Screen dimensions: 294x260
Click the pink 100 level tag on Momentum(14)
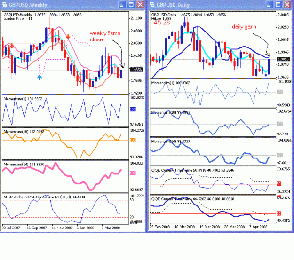click(133, 173)
